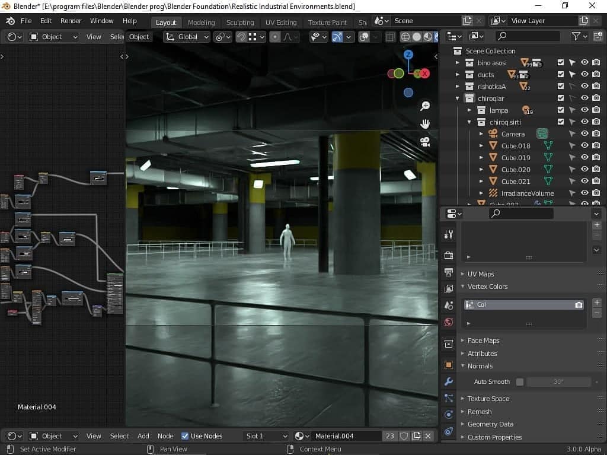The image size is (607, 455).
Task: Click the Material.004 name field
Action: (346, 436)
